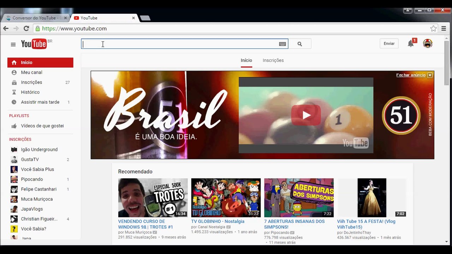Viewport: 452px width, 254px height.
Task: Click the search magnifier button
Action: coord(300,44)
